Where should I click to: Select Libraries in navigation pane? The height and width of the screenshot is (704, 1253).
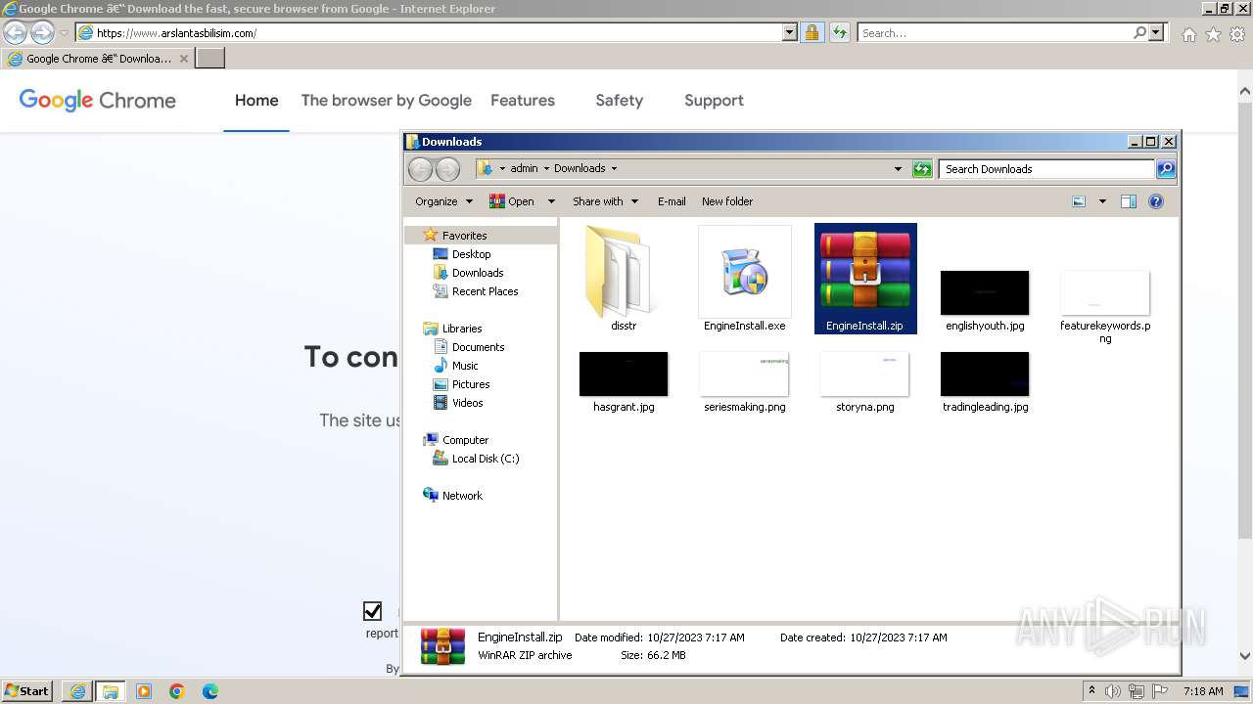click(462, 329)
